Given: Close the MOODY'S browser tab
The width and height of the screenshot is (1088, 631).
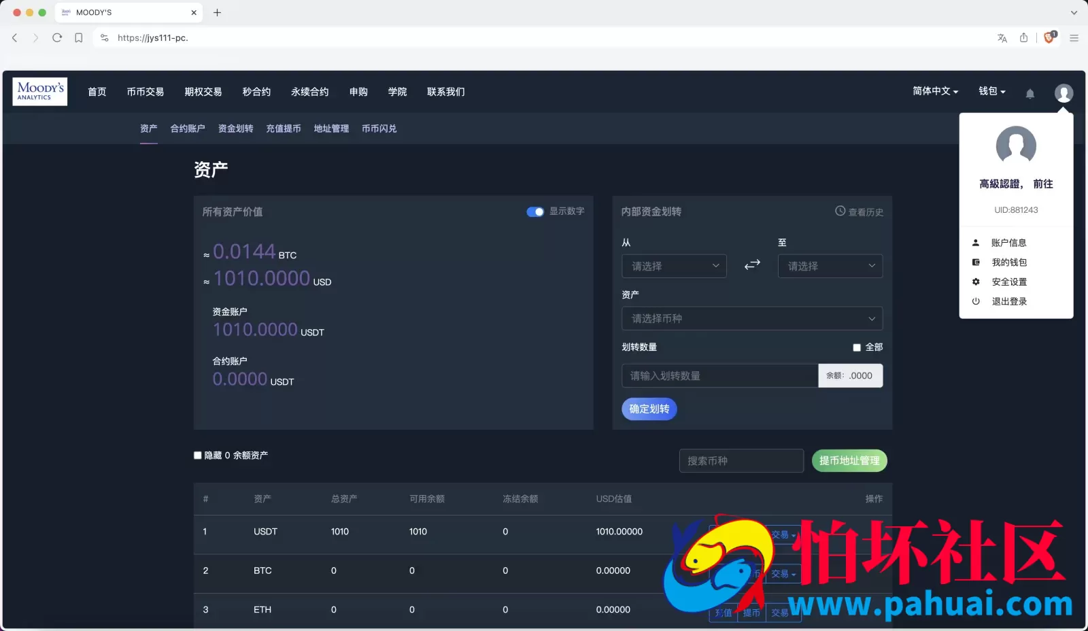Looking at the screenshot, I should 194,12.
